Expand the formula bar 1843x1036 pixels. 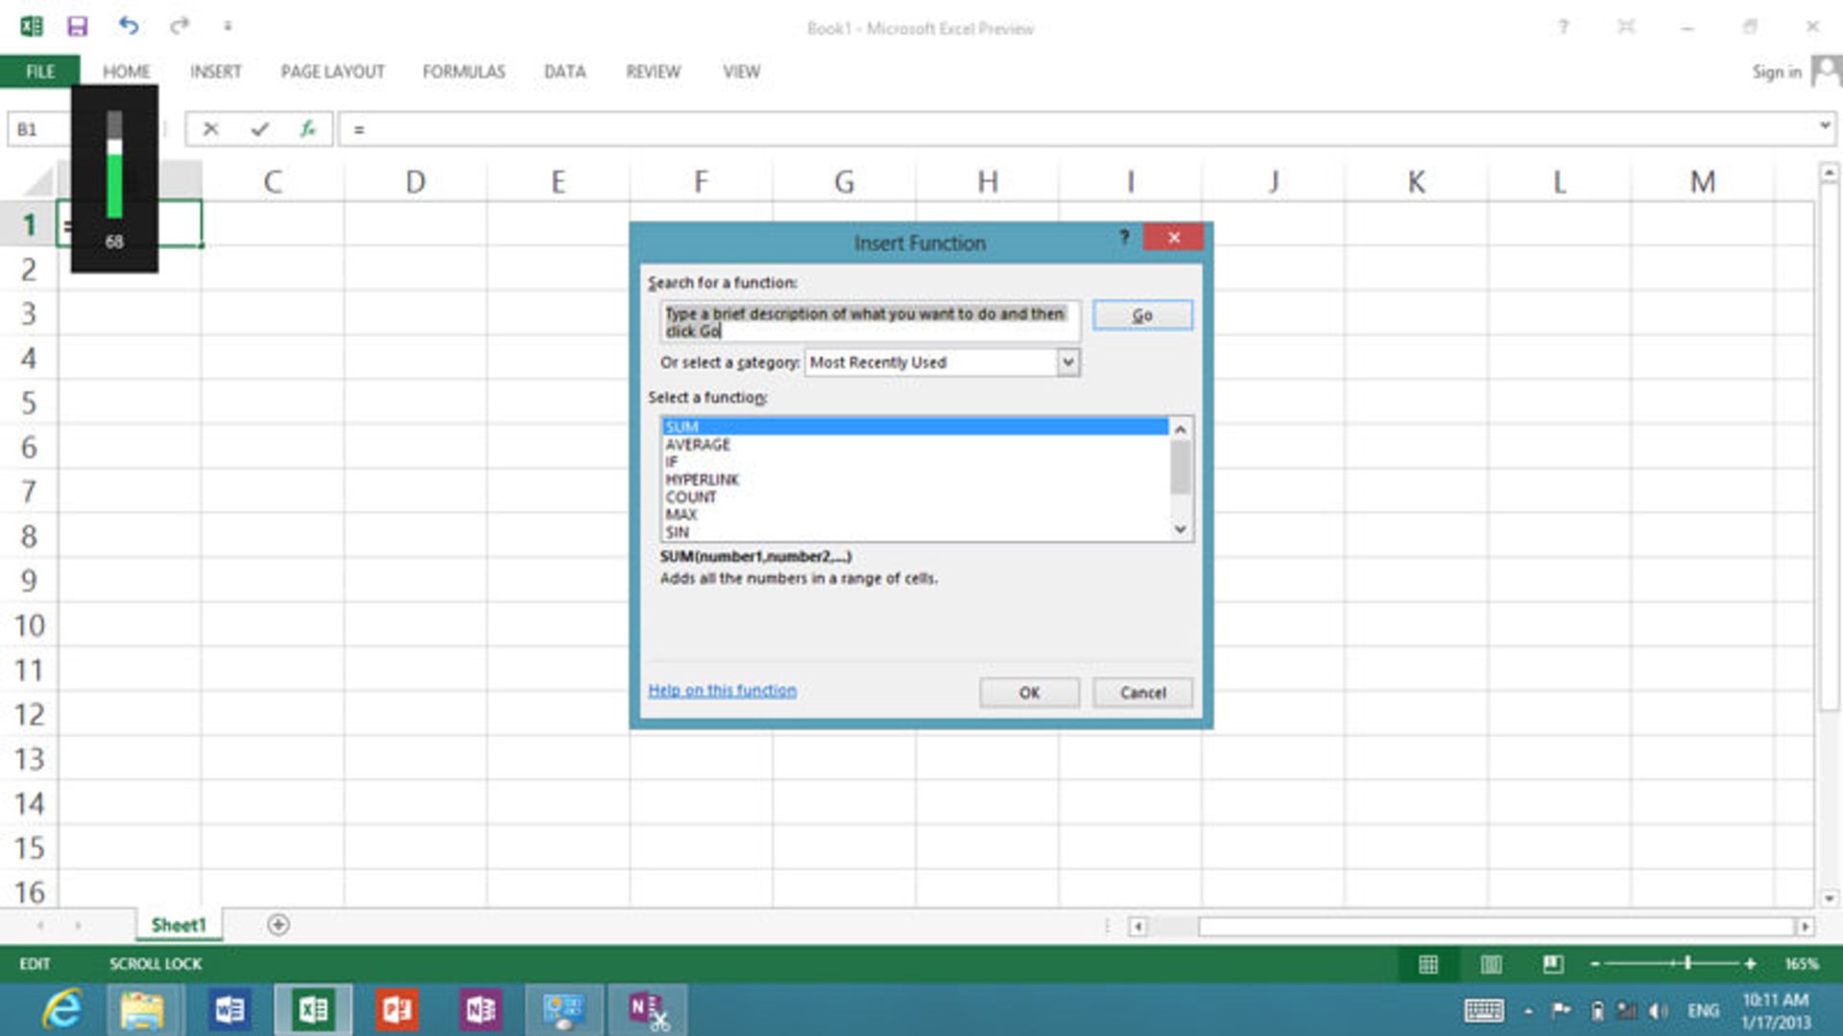(x=1824, y=126)
